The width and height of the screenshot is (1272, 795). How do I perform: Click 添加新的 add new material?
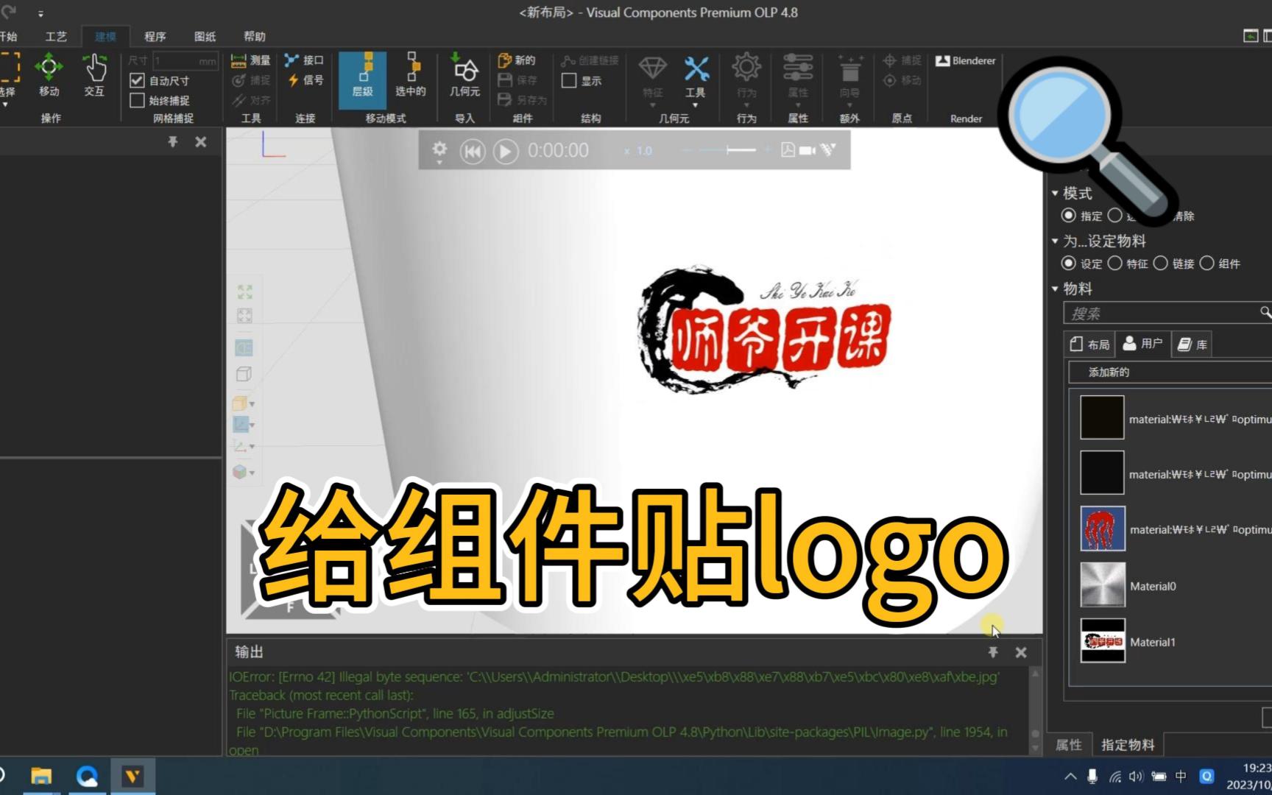click(x=1170, y=372)
